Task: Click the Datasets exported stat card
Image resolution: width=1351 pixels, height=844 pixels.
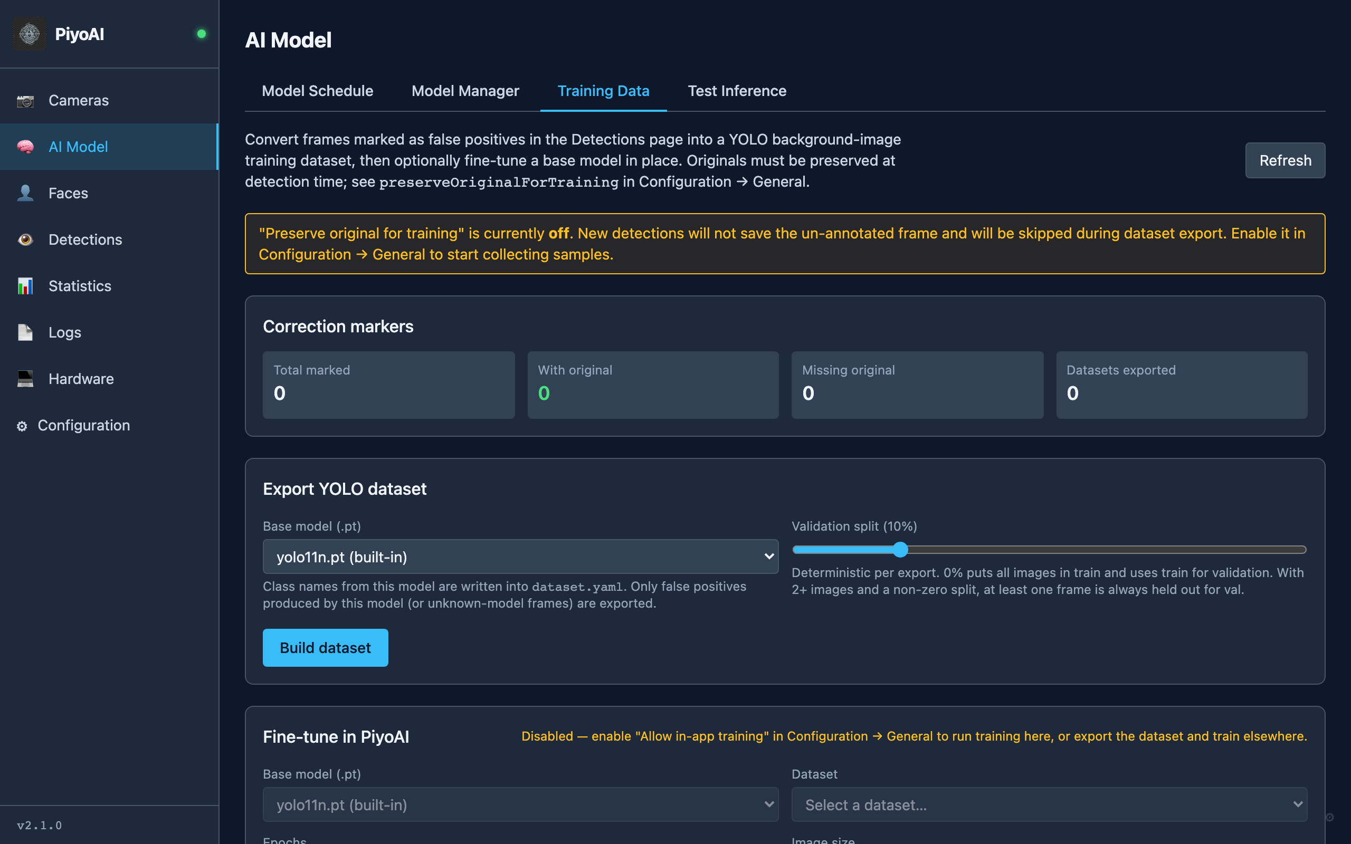Action: point(1181,385)
